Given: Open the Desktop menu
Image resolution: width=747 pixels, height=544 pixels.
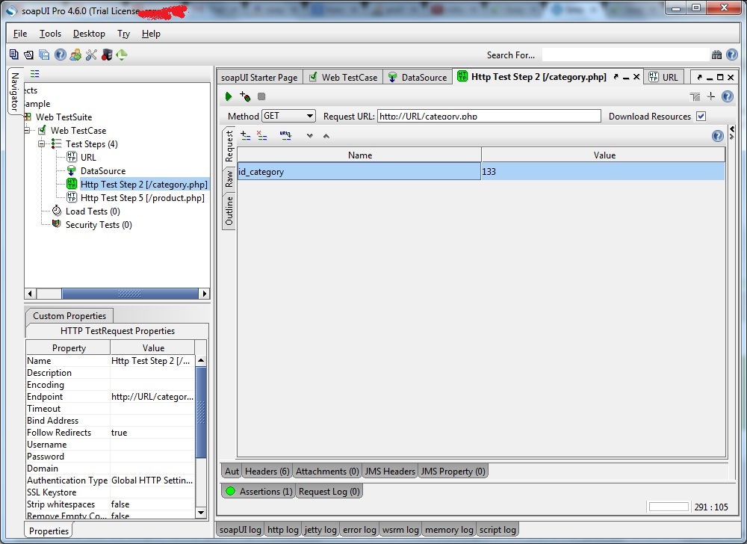Looking at the screenshot, I should (89, 34).
